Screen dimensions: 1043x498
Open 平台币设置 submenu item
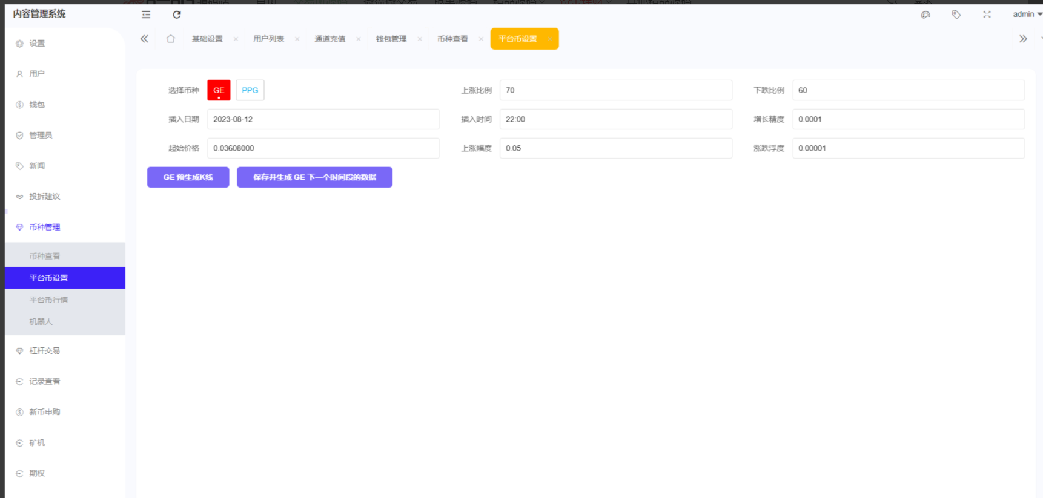(x=65, y=278)
